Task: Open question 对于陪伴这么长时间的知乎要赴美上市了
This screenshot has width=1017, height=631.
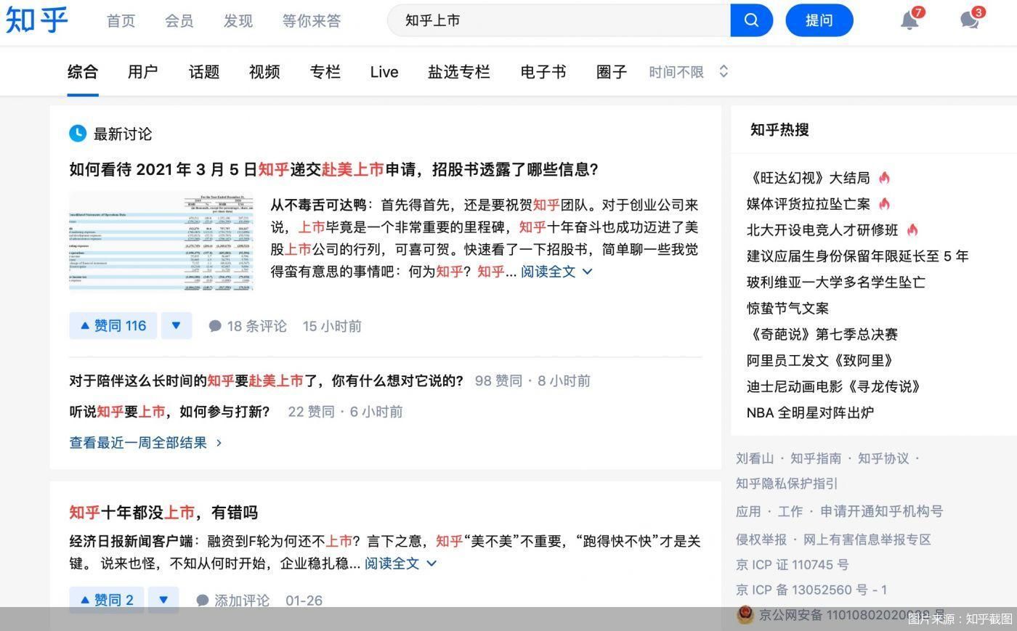Action: [266, 380]
